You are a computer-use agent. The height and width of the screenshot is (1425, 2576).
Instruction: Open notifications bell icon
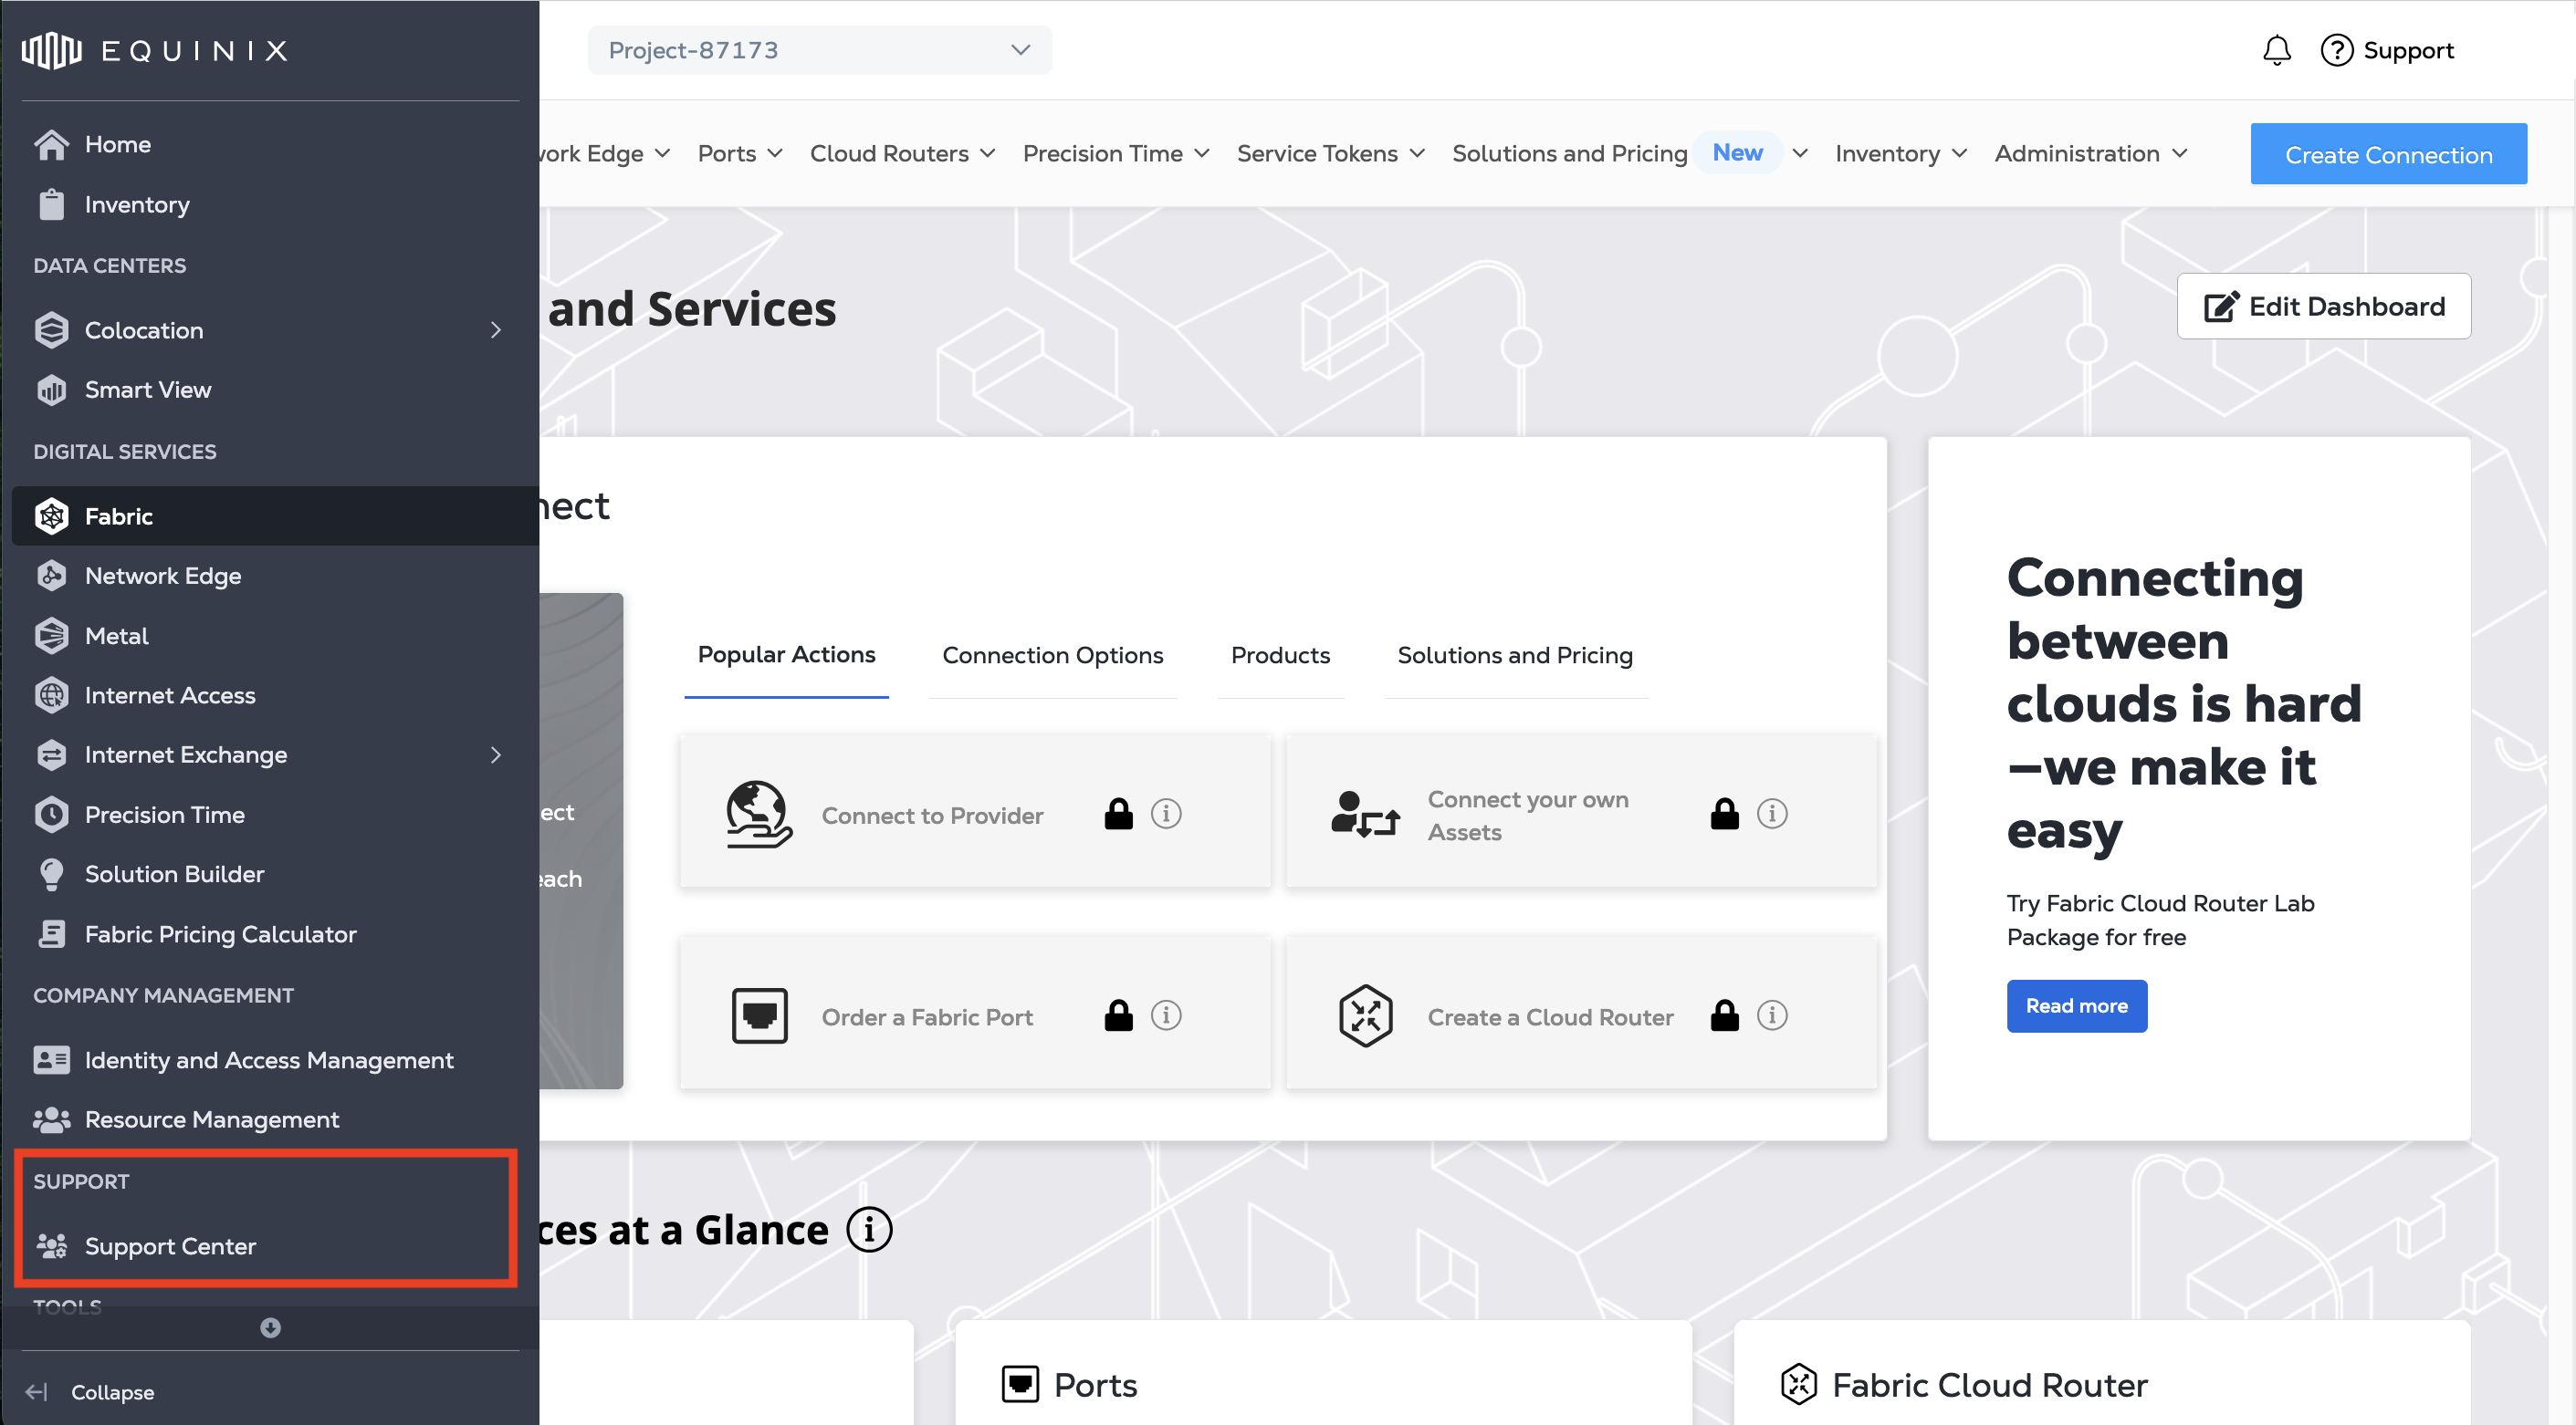click(2276, 50)
